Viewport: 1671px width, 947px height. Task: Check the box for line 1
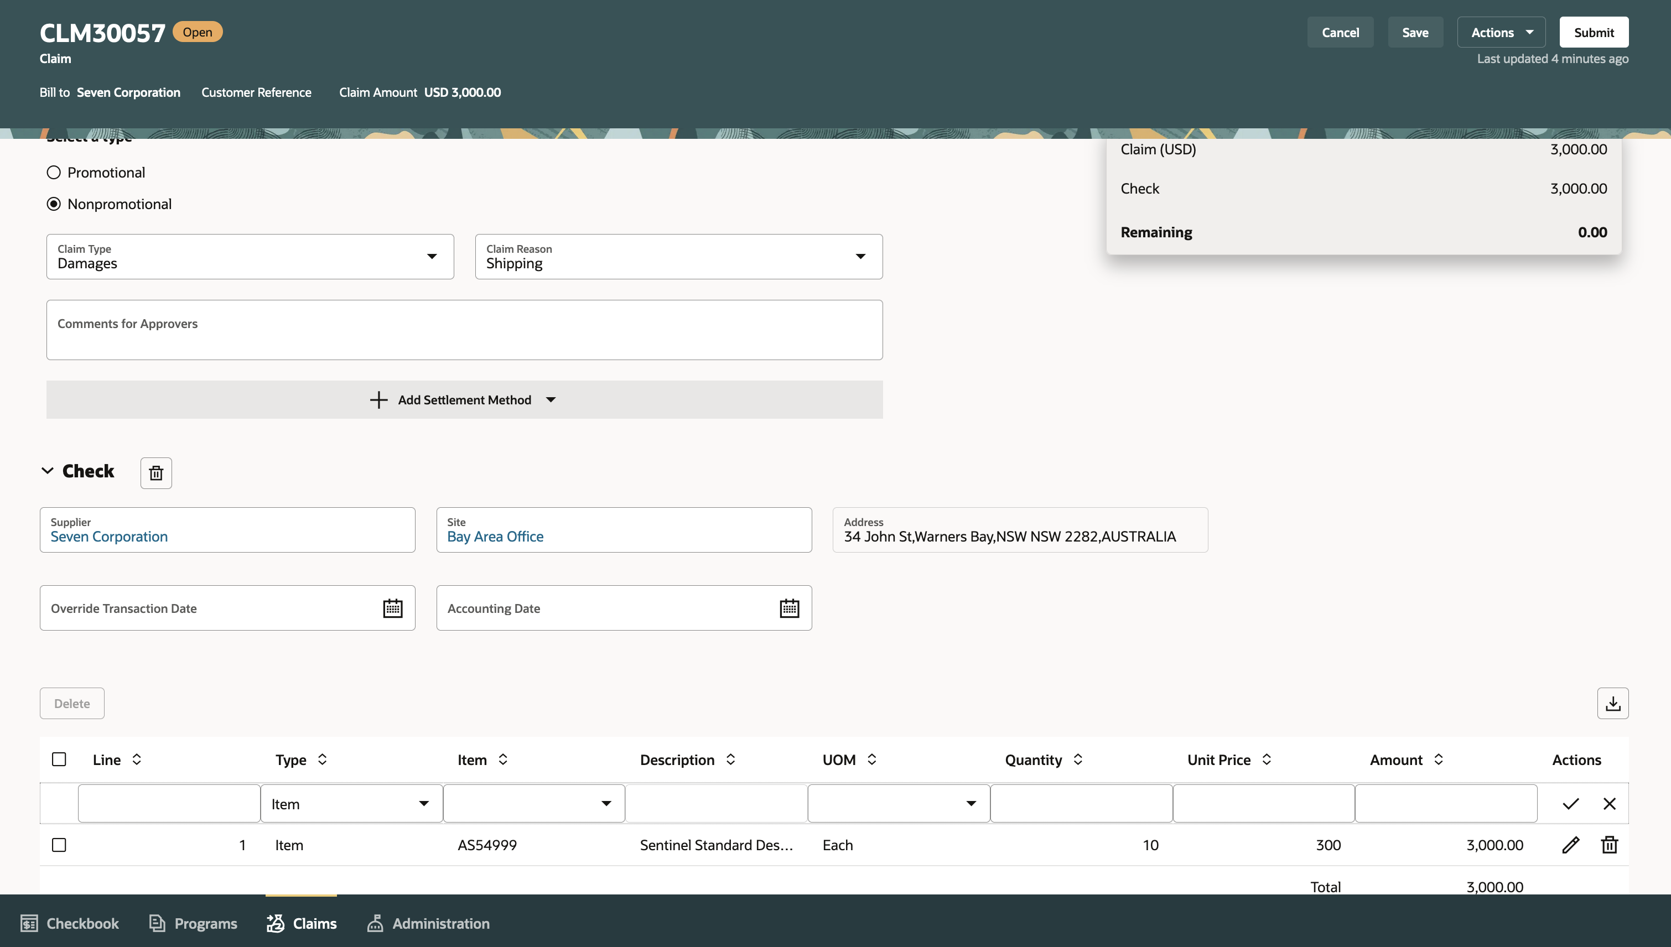(x=59, y=845)
